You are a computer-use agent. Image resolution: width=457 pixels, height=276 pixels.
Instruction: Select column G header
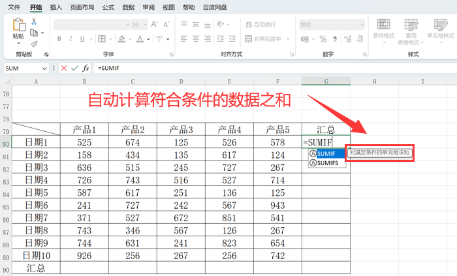tap(326, 82)
